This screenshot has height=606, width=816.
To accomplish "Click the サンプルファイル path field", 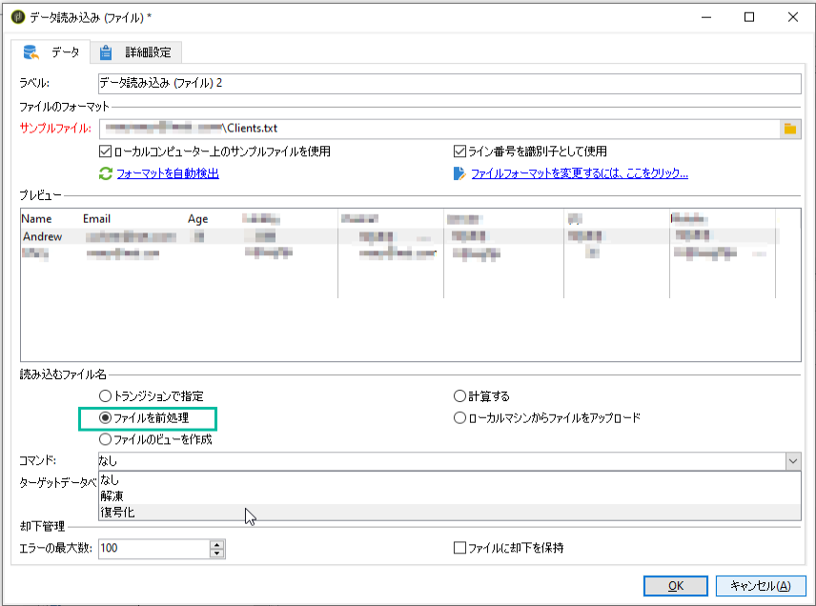I will coord(439,129).
